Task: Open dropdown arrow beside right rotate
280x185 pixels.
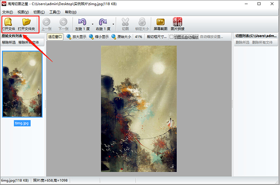Action: 113,24
